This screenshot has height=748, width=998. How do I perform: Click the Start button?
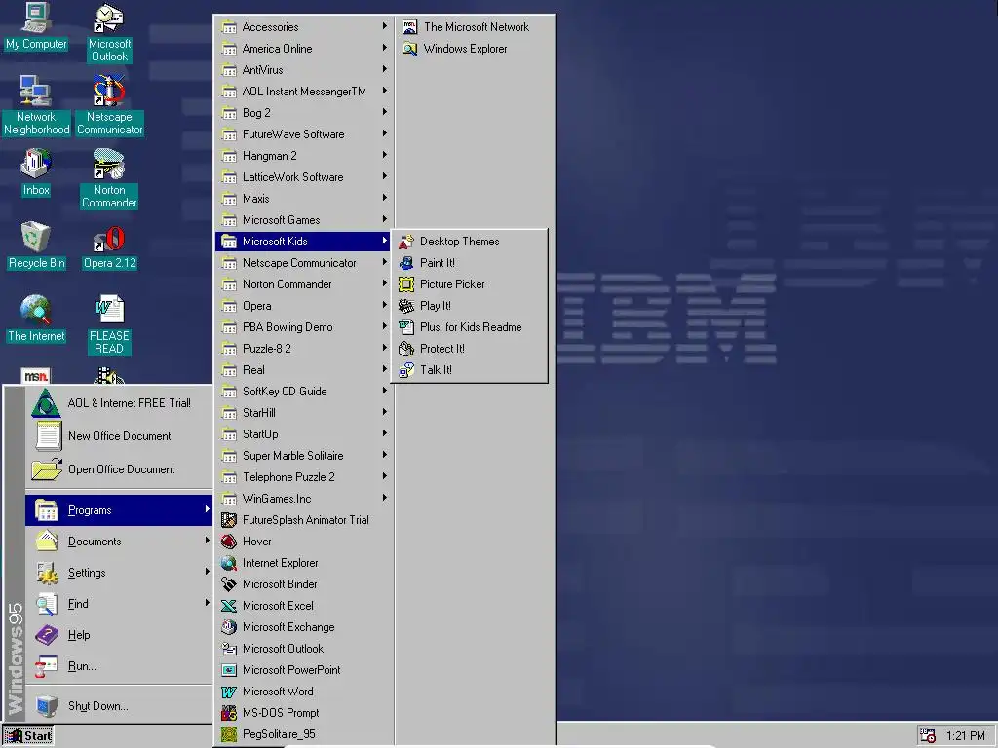point(28,736)
